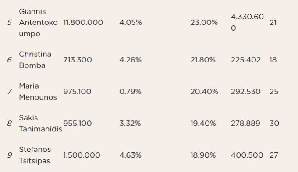
Task: Click the 18.90% percentage
Action: click(203, 155)
